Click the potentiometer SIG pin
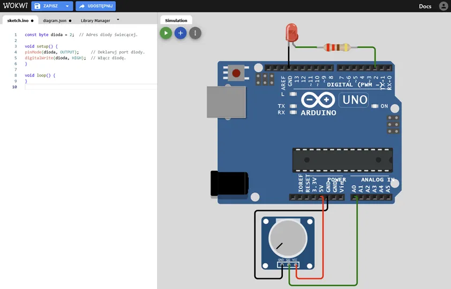Image resolution: width=451 pixels, height=289 pixels. [x=288, y=264]
